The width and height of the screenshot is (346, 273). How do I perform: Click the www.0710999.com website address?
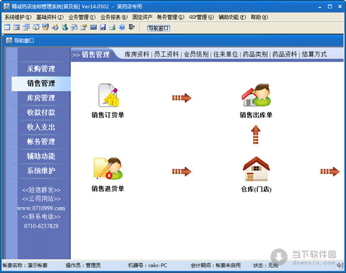41,208
